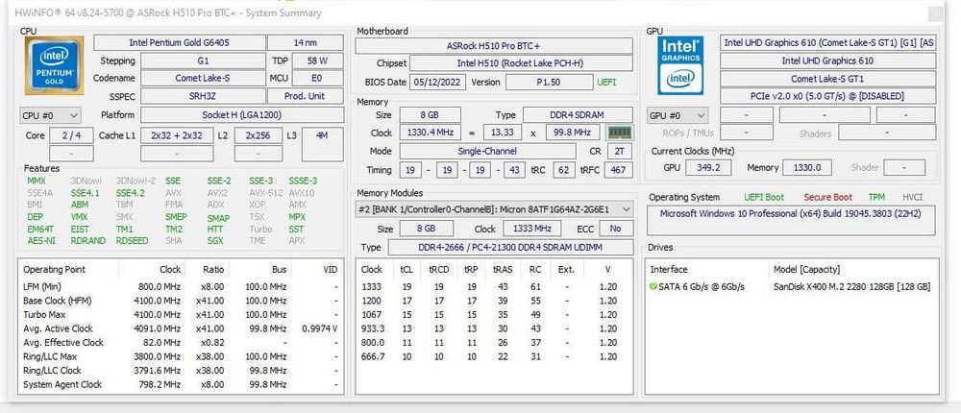Click the green memory module icon
This screenshot has height=413, width=961.
coord(620,133)
